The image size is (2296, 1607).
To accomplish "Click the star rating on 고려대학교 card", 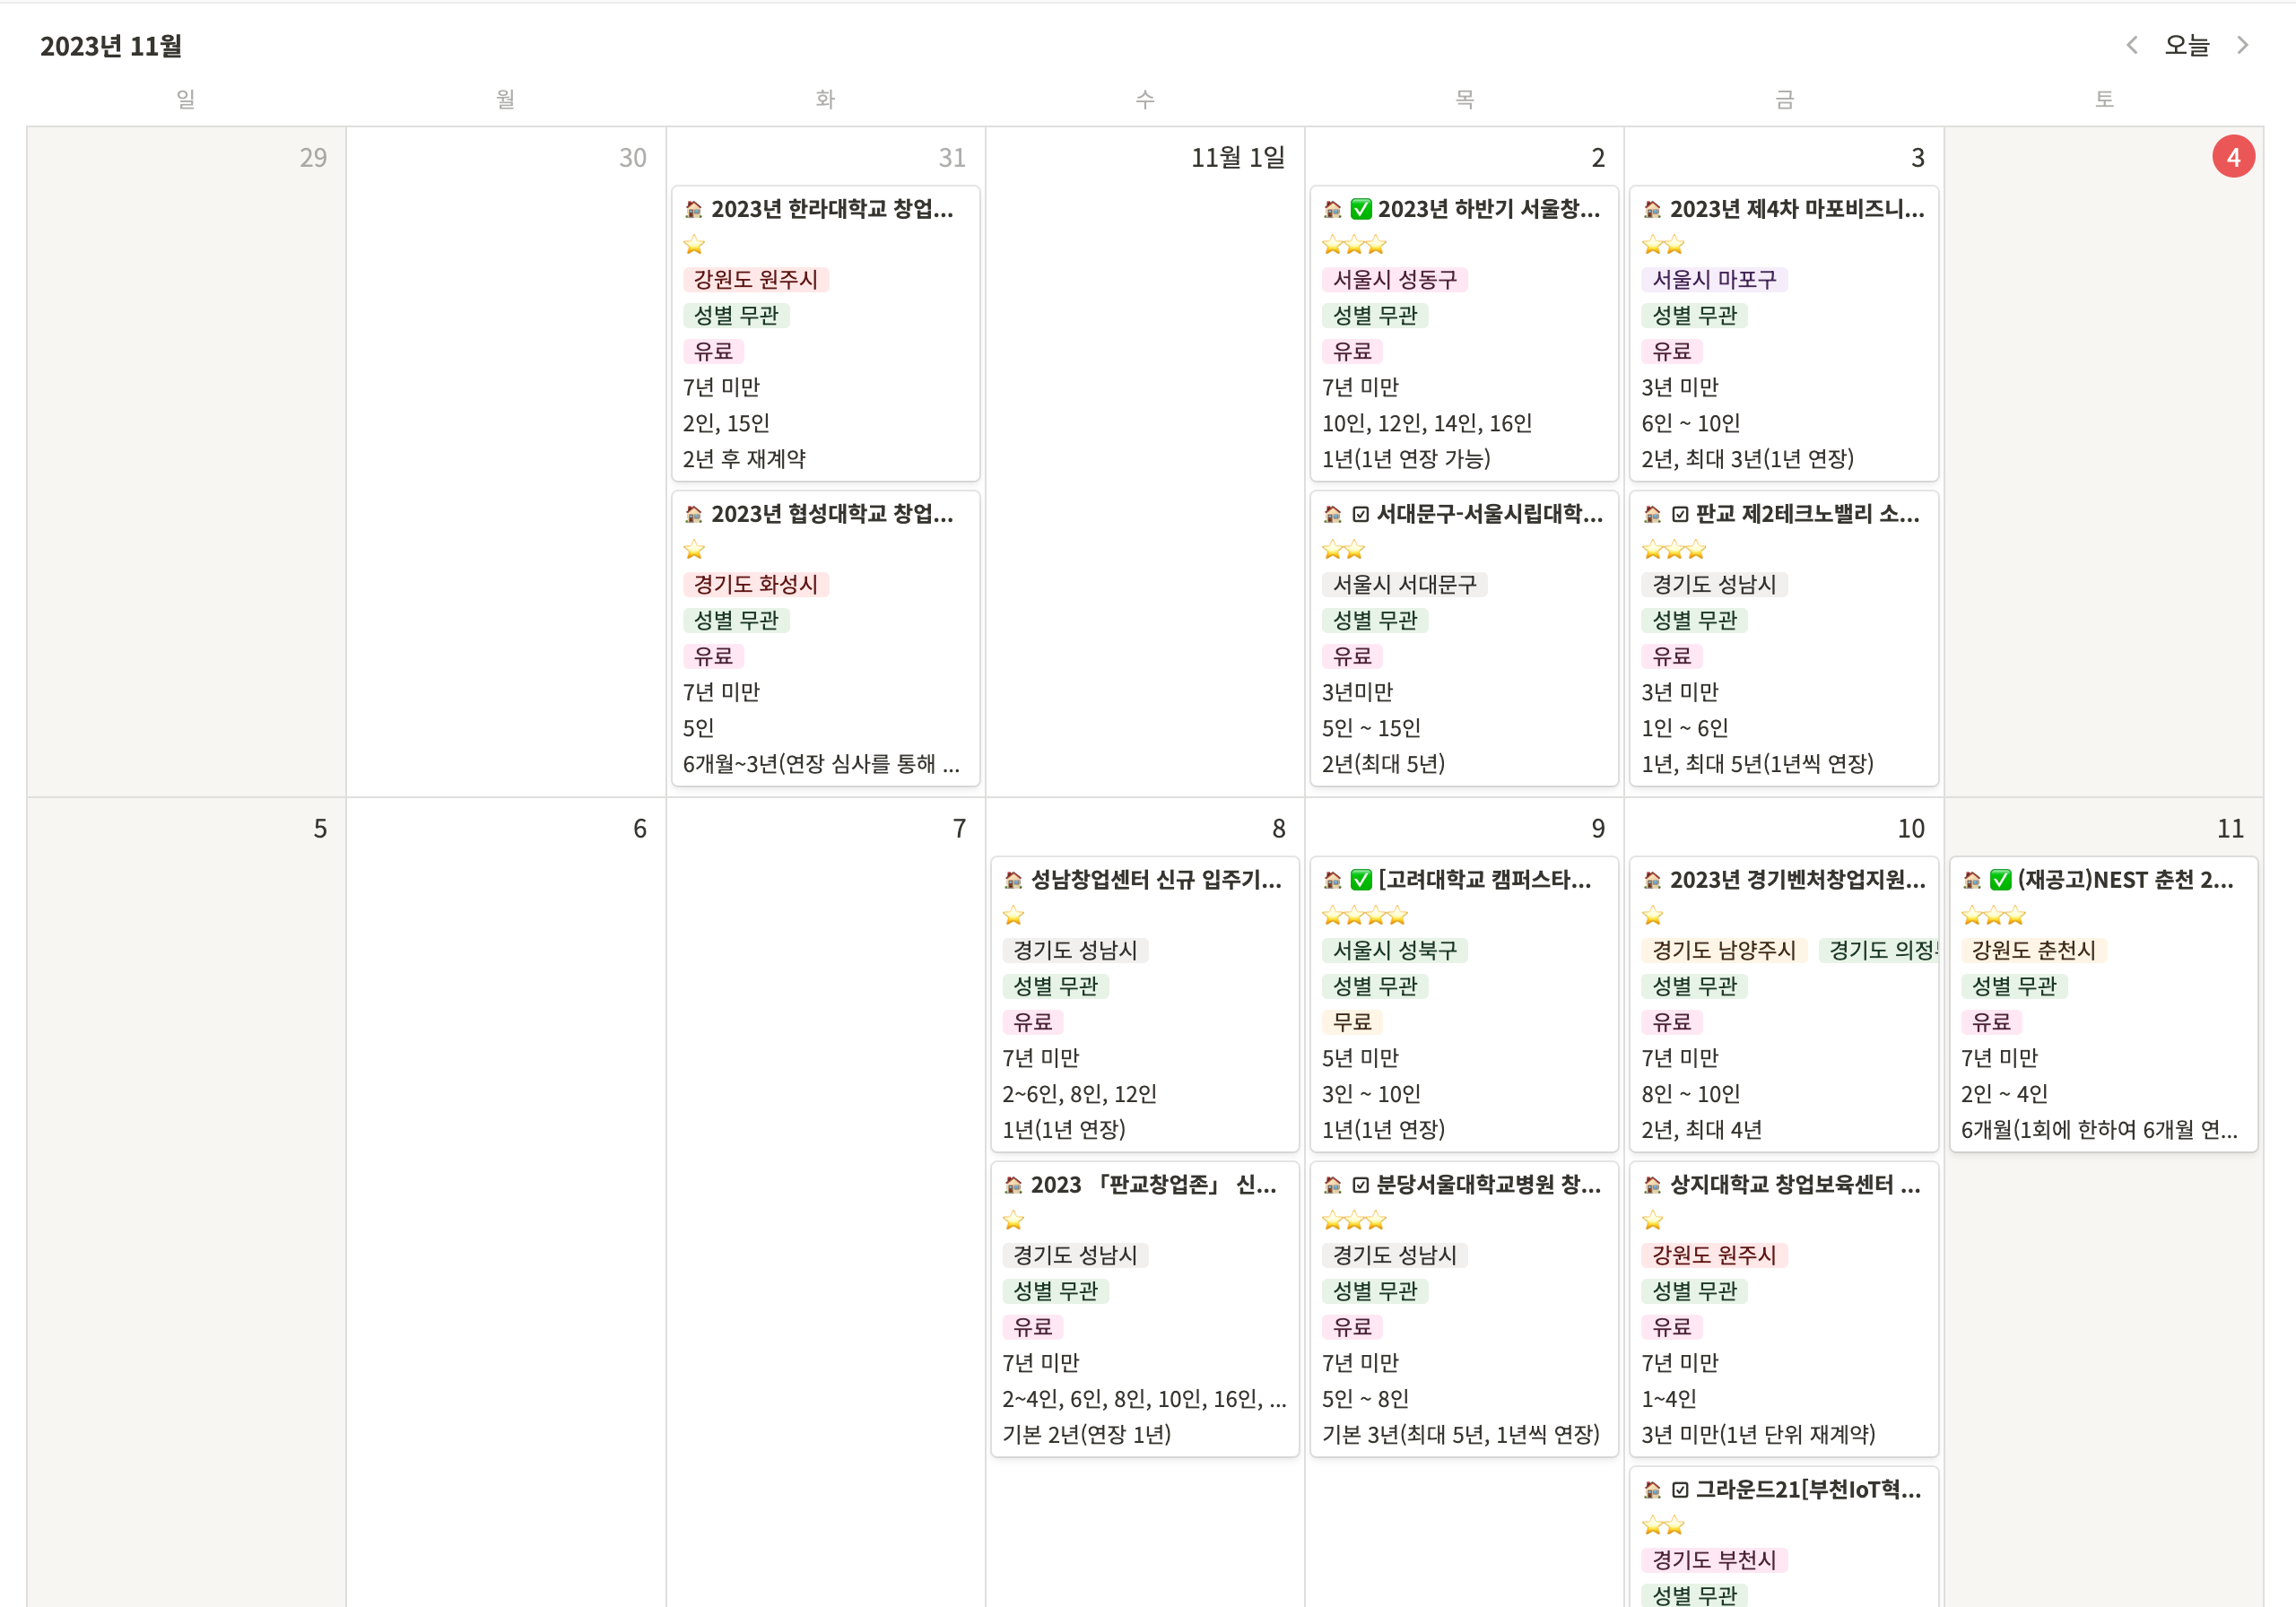I will 1365,915.
